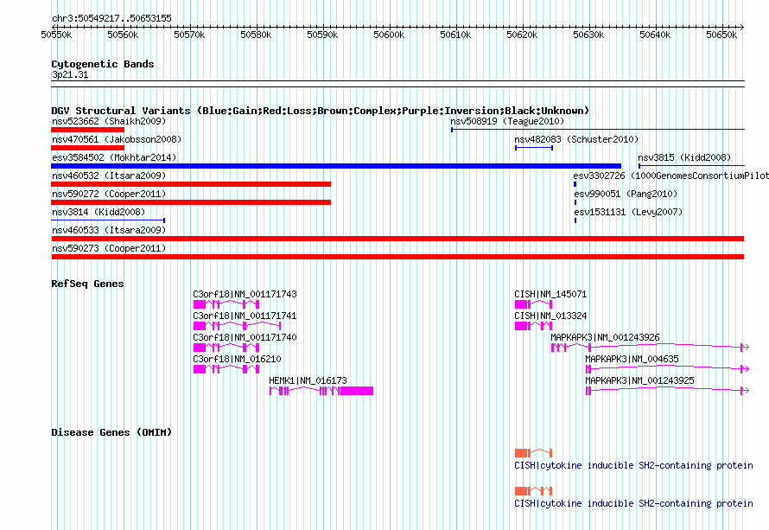This screenshot has width=769, height=530.
Task: Select the C3orf18 NM_001171743 gene model glyph
Action: coord(226,304)
